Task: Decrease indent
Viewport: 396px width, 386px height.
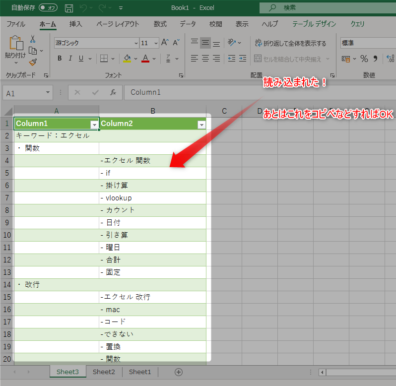Action: (x=232, y=59)
